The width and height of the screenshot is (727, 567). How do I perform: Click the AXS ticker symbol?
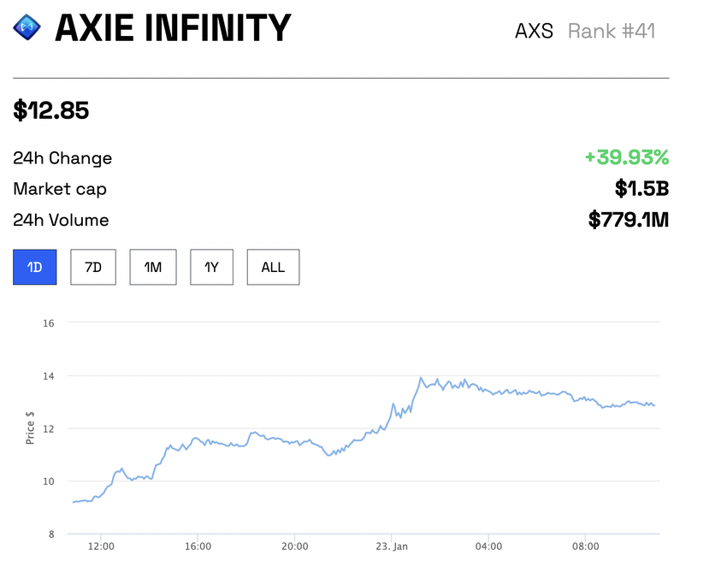click(534, 31)
